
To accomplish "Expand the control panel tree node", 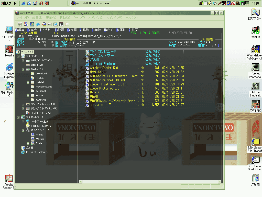I will click(23, 113).
